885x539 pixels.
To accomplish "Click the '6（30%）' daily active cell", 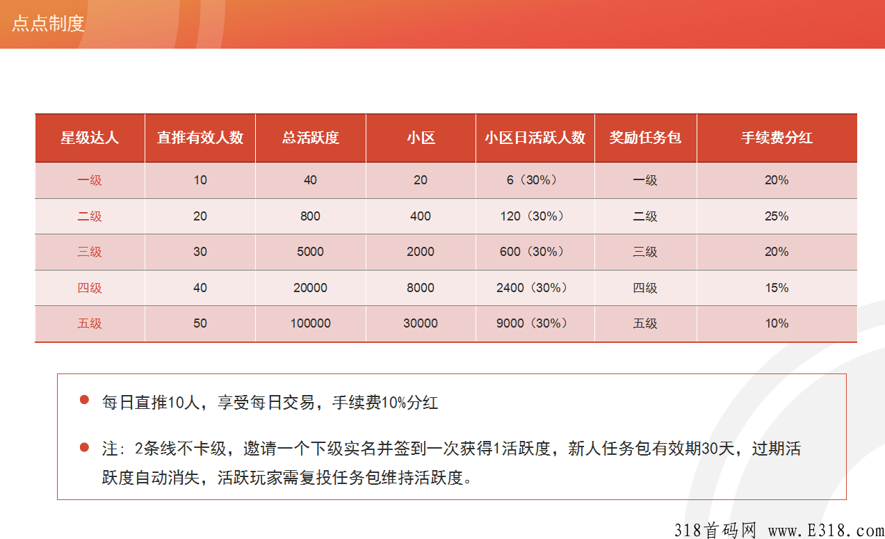I will click(535, 180).
